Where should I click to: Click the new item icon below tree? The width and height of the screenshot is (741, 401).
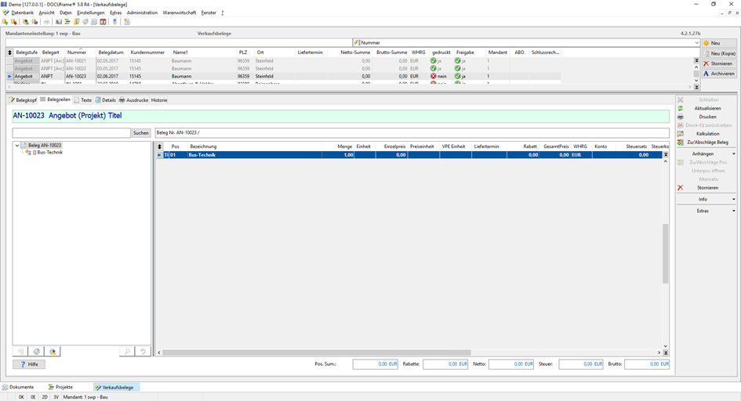point(20,352)
